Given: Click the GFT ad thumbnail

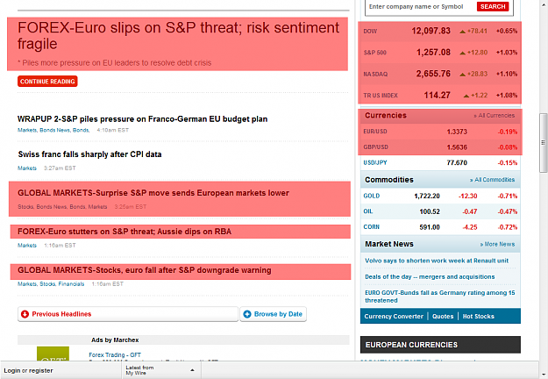Looking at the screenshot, I should pyautogui.click(x=53, y=354).
